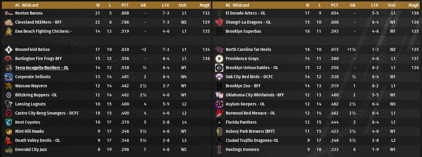
Task: Click the Kent Coyotes C logo
Action: coord(9,122)
